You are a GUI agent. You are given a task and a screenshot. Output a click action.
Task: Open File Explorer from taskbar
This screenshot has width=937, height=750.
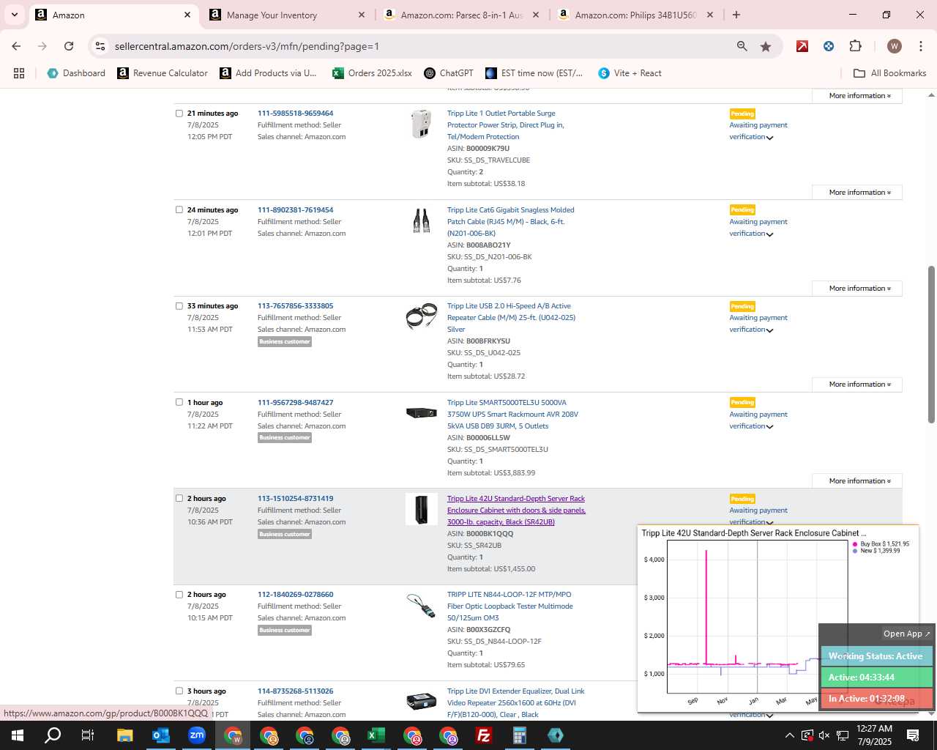[124, 735]
